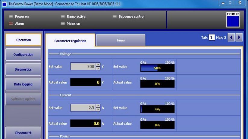248x139 pixels.
Task: Click the Voltage set value percentage bar
Action: click(157, 68)
